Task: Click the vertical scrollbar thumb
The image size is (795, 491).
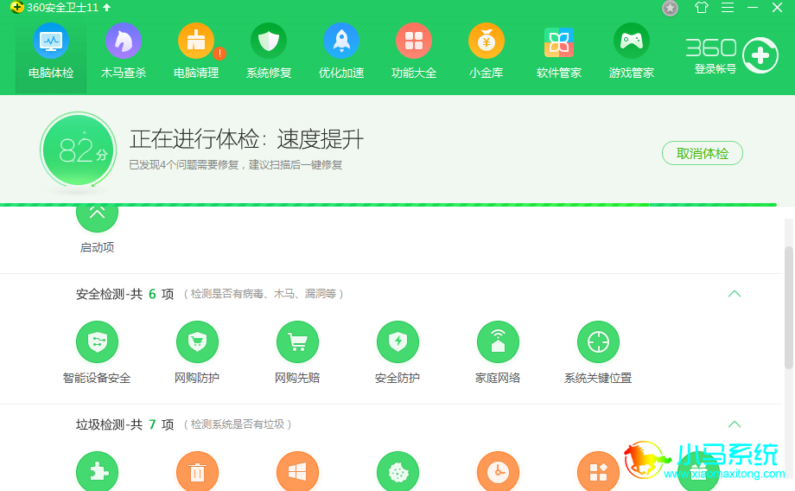Action: tap(788, 307)
